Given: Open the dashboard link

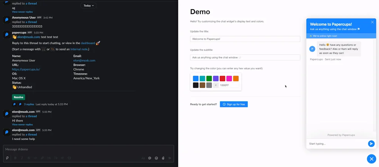Looking at the screenshot, I should pos(88,43).
